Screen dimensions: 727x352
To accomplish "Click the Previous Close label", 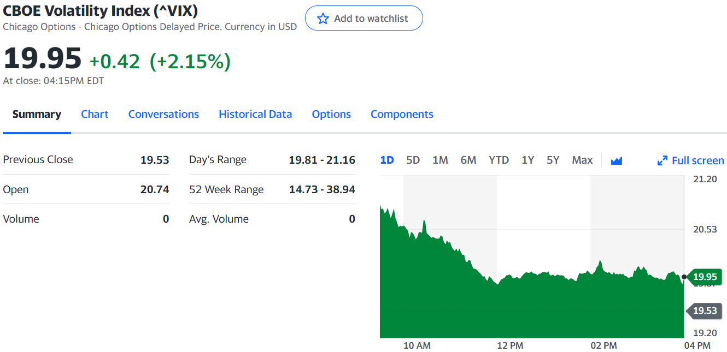I will pyautogui.click(x=38, y=160).
